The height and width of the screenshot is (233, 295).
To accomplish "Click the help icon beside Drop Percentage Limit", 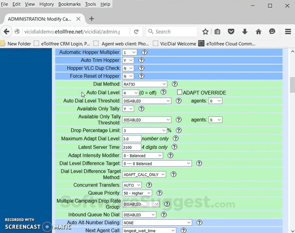I will tap(179, 130).
